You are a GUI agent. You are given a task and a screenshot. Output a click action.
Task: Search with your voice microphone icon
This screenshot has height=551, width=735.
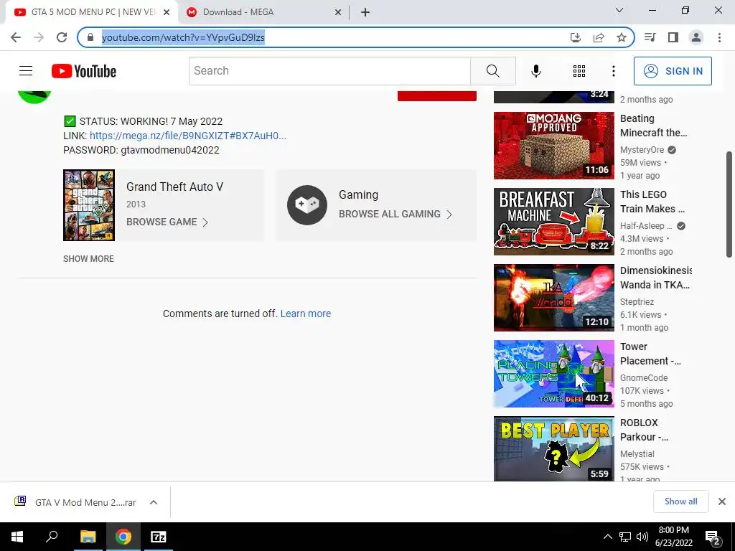tap(536, 71)
